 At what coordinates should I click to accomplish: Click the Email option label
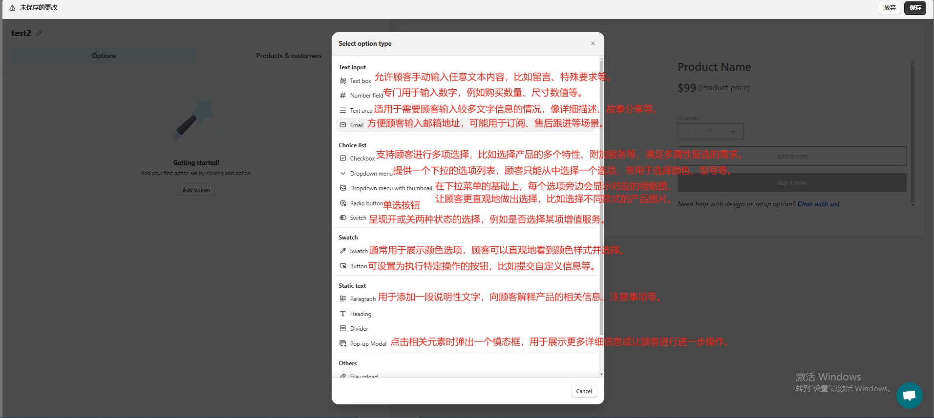tap(357, 125)
